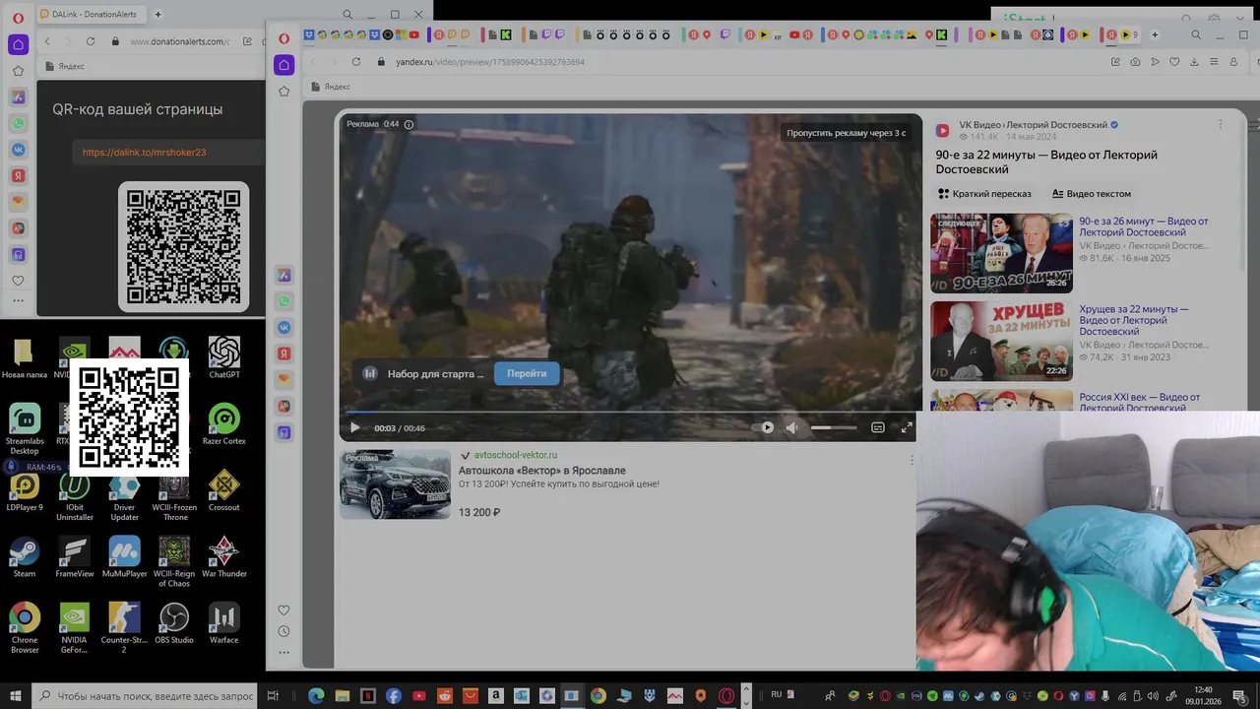Screen dimensions: 1260x709
Task: Open Chrone Browser desktop shortcut
Action: click(x=25, y=627)
